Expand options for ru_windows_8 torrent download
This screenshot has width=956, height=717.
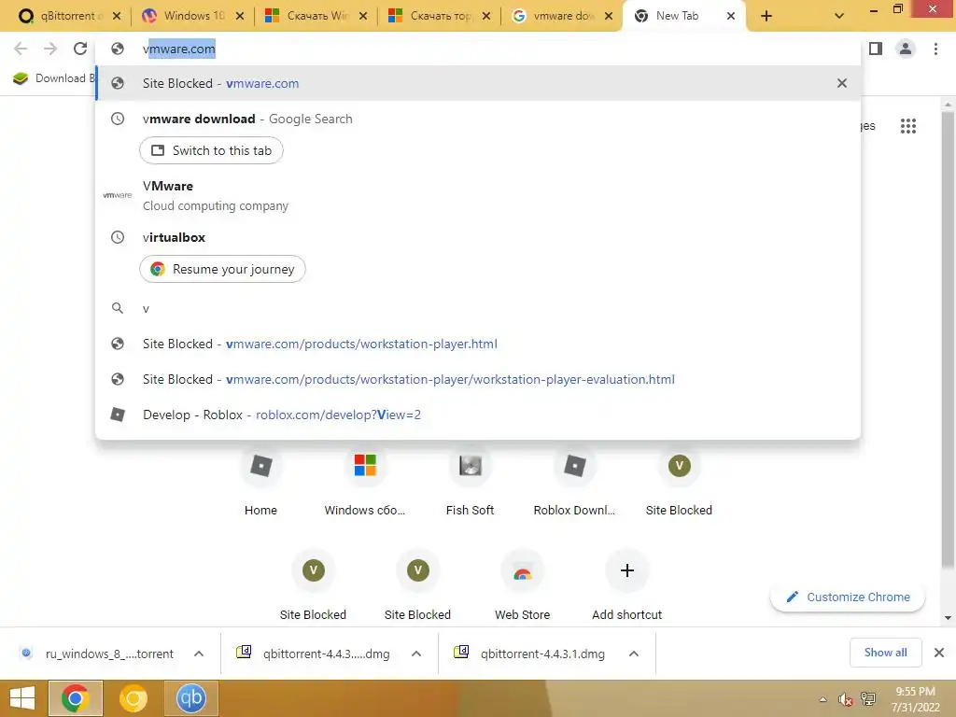pyautogui.click(x=199, y=654)
